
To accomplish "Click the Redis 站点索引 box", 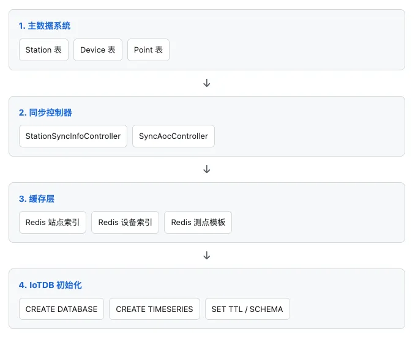I will [x=53, y=223].
